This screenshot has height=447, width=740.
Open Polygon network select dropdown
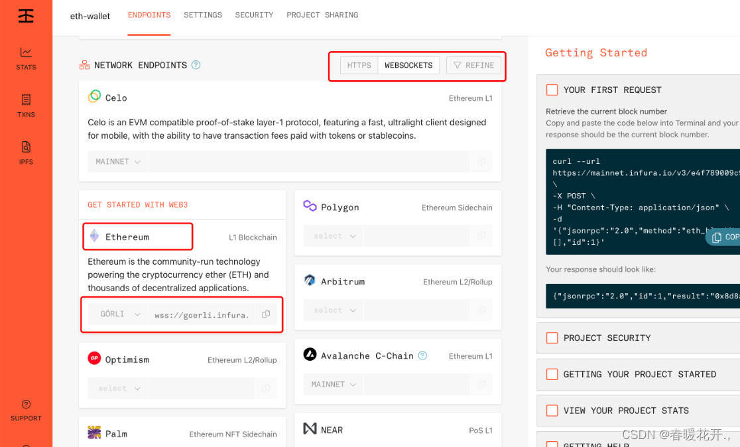(x=333, y=235)
